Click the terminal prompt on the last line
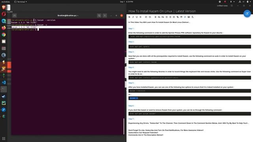The image size is (253, 142). (x=24, y=30)
